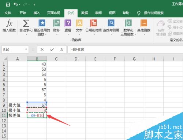The height and width of the screenshot is (140, 183).
Task: Open the 名称管理器 icon
Action: pos(161,23)
